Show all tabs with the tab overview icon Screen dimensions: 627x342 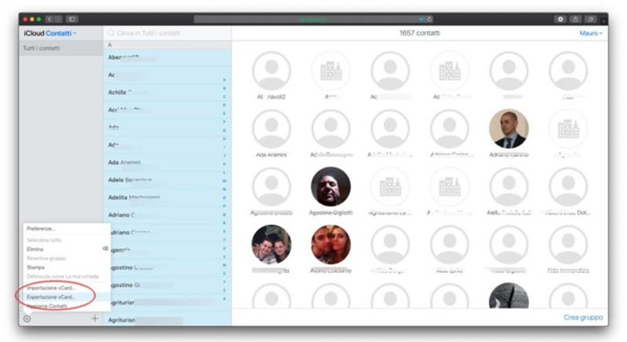click(591, 19)
